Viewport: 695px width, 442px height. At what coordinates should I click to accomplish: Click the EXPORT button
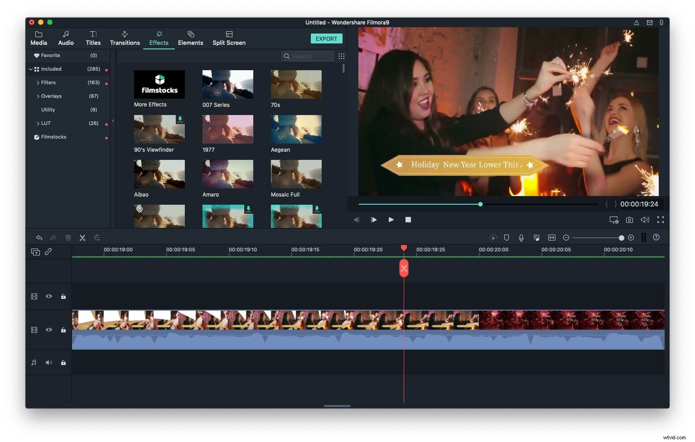(327, 38)
